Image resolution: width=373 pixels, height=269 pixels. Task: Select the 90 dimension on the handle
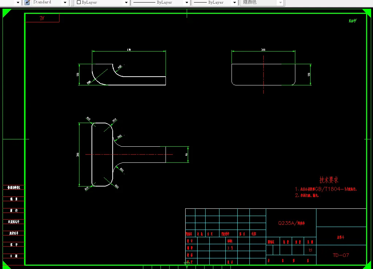186,154
